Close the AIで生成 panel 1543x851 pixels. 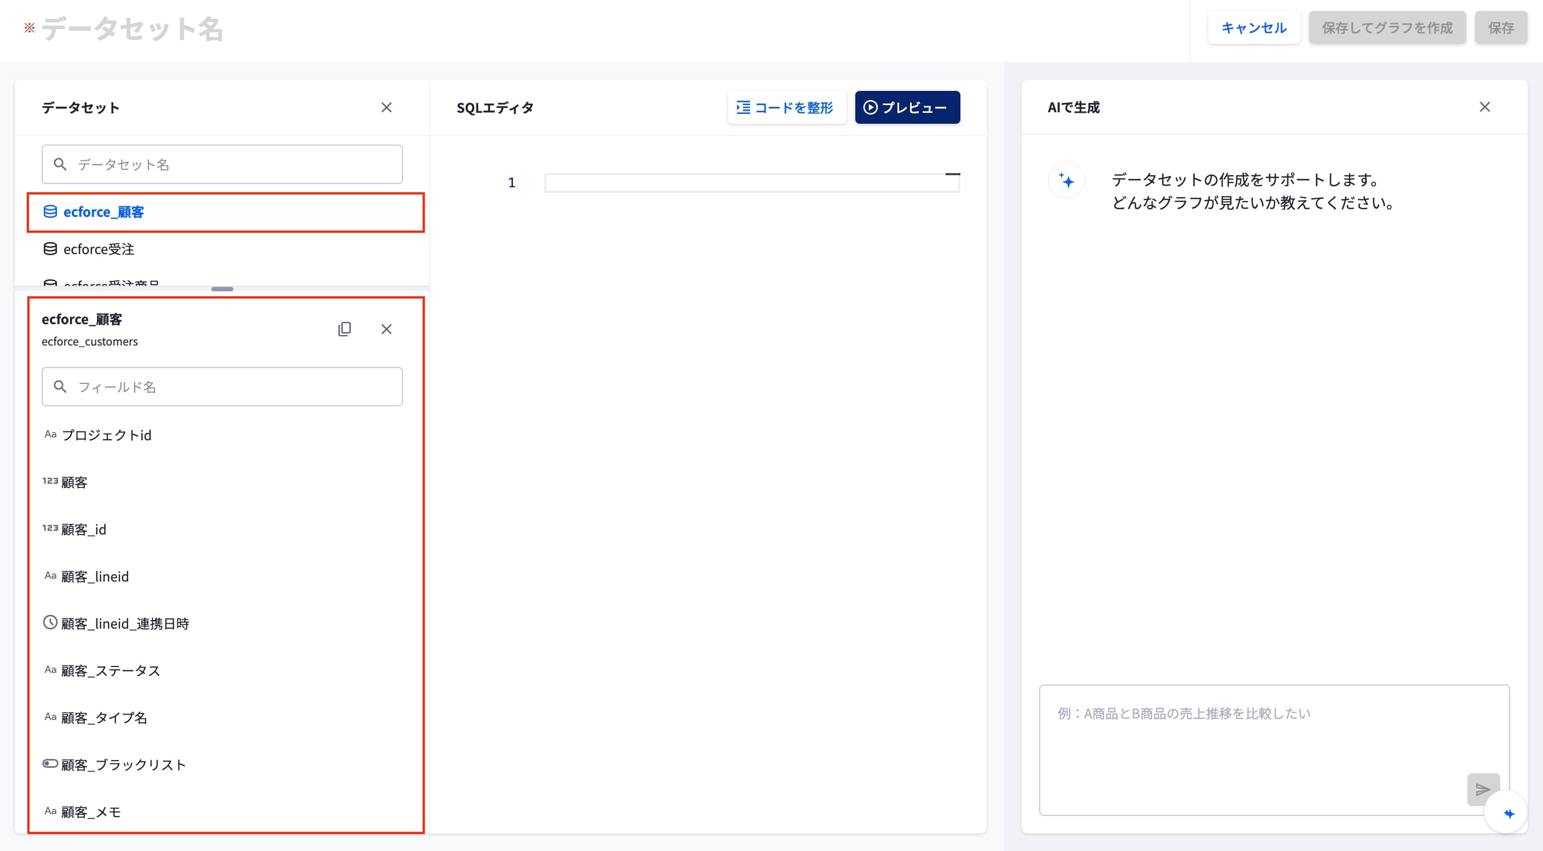click(1484, 107)
